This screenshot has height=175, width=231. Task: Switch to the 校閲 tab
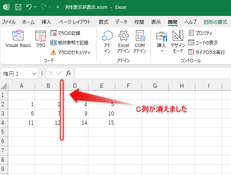tap(139, 22)
